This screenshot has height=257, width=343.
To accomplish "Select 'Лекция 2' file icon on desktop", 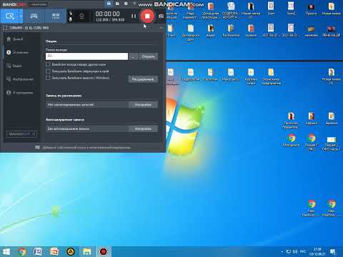I will click(331, 143).
